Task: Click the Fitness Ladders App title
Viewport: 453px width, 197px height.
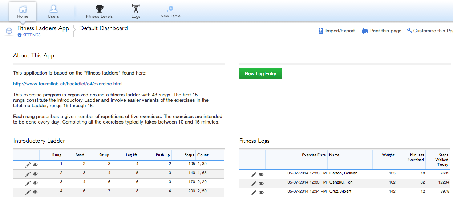Action: pos(43,28)
